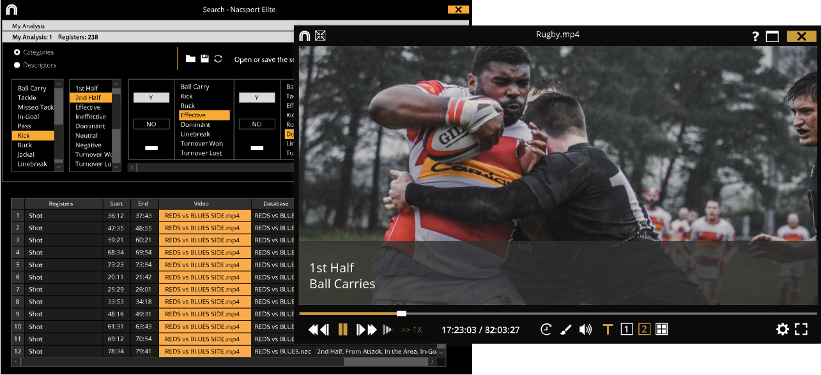Open saved search folder icon
Viewport: 821px width, 375px height.
[x=190, y=59]
